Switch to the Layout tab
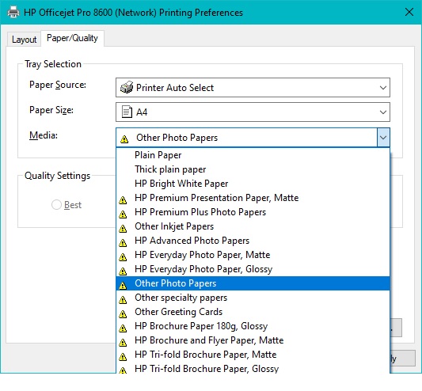 click(24, 40)
